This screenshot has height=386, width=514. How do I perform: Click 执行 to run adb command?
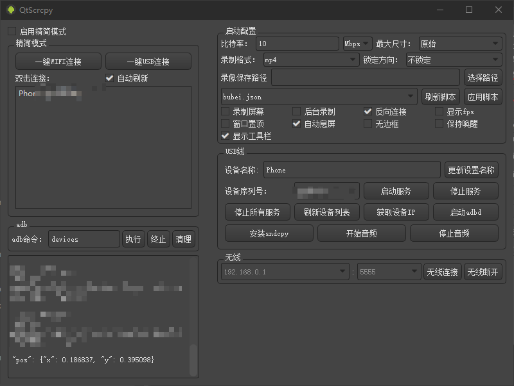point(133,239)
